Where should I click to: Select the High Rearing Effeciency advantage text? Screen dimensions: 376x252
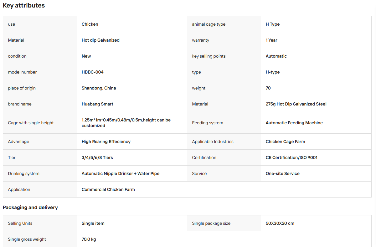coord(106,141)
